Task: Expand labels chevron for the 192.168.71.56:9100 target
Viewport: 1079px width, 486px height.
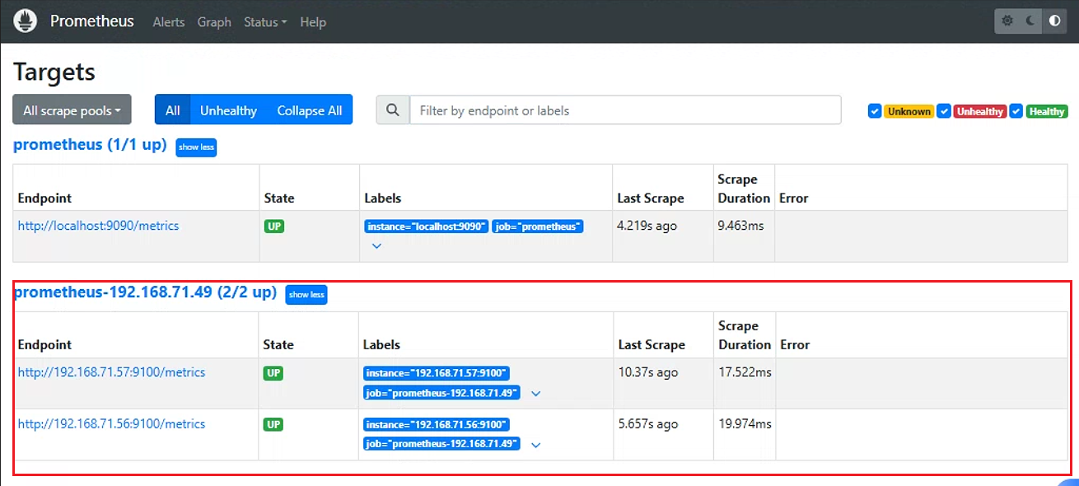Action: tap(536, 445)
